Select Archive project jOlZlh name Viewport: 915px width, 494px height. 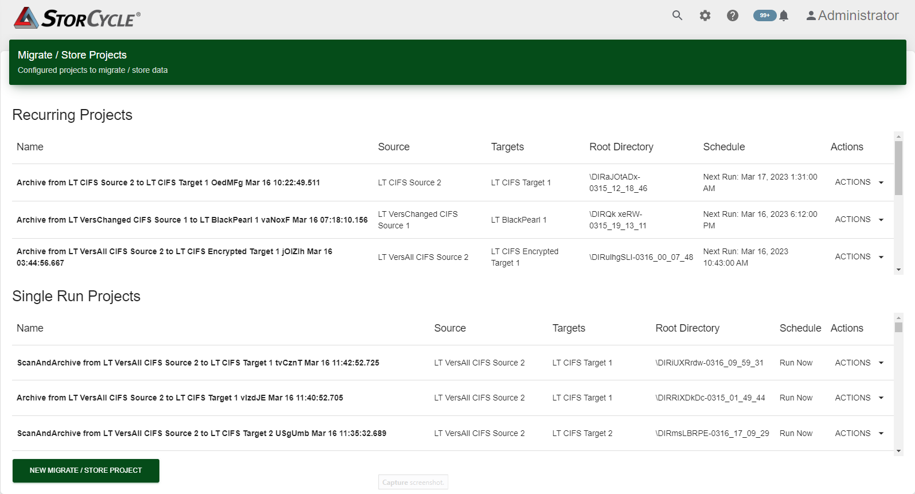(174, 257)
